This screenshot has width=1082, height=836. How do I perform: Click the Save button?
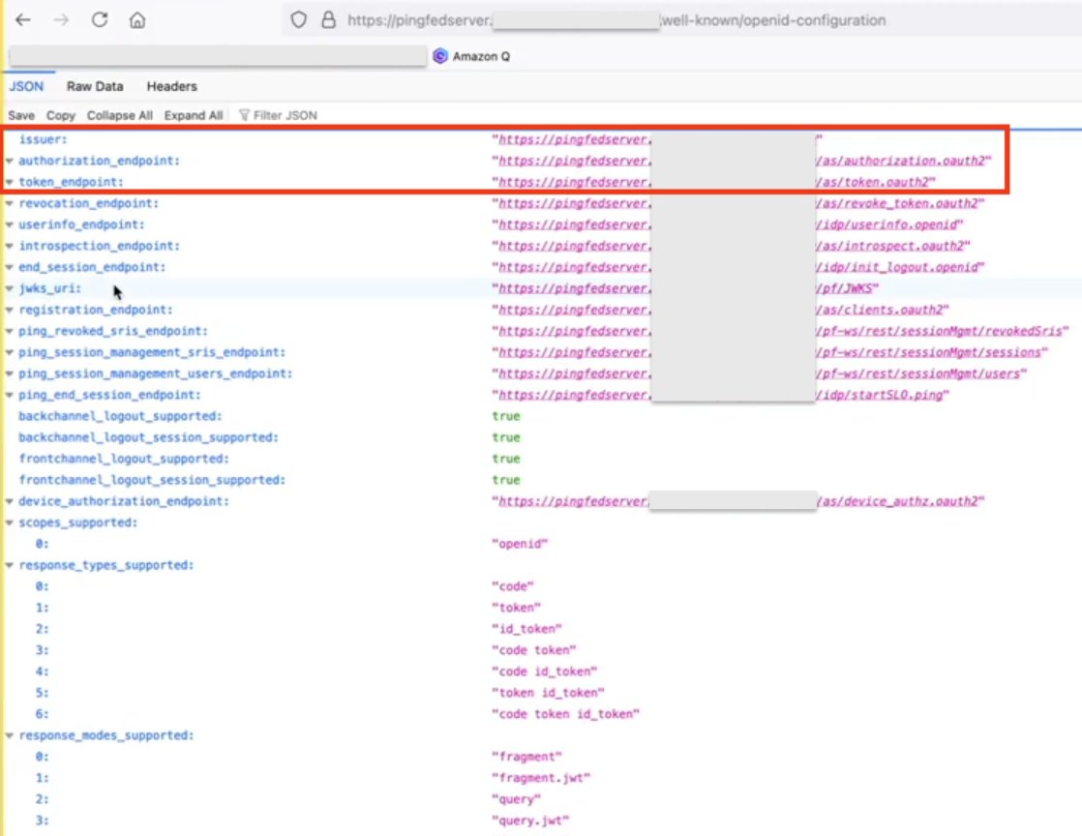point(21,115)
